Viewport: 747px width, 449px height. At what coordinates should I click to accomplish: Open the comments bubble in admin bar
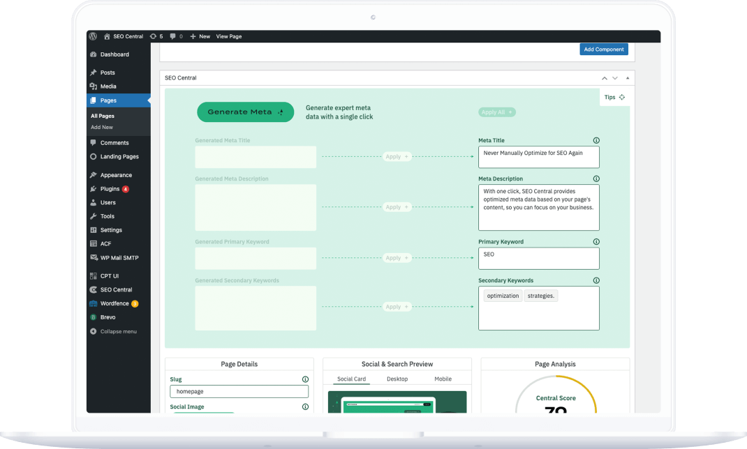[172, 36]
